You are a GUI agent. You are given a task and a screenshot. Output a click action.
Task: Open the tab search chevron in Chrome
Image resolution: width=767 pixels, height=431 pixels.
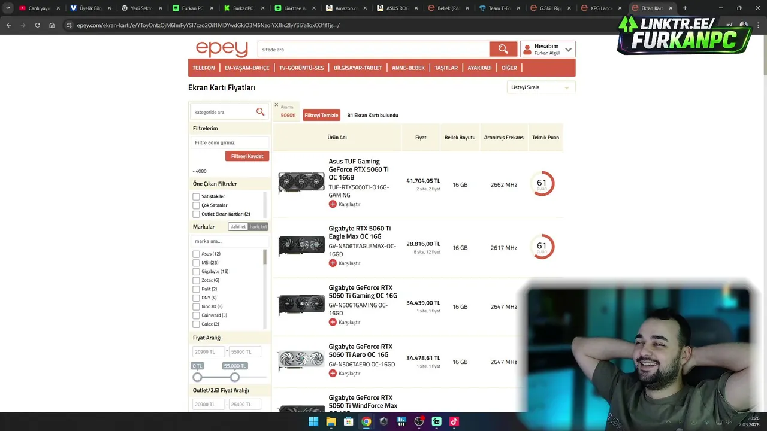pos(8,8)
